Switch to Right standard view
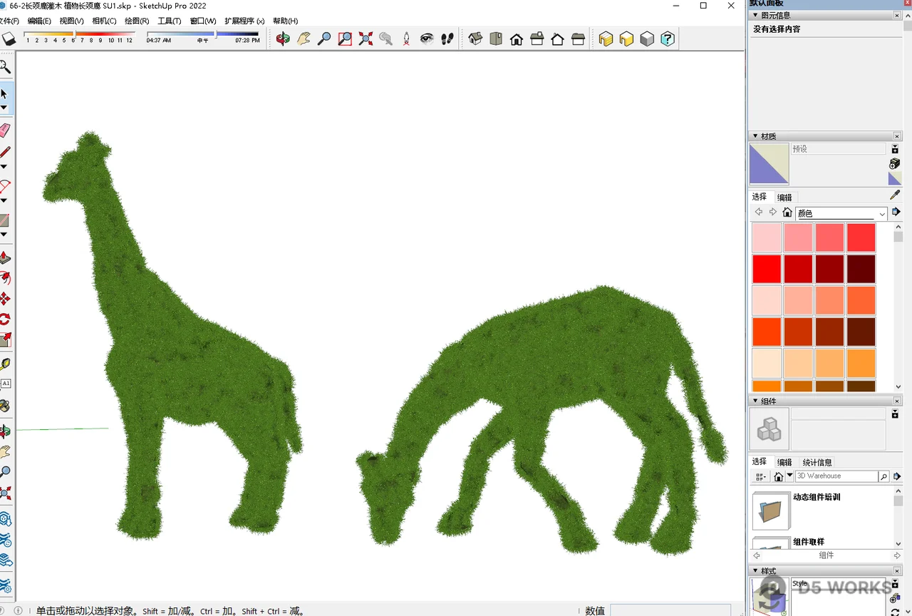The image size is (912, 616). [x=537, y=38]
